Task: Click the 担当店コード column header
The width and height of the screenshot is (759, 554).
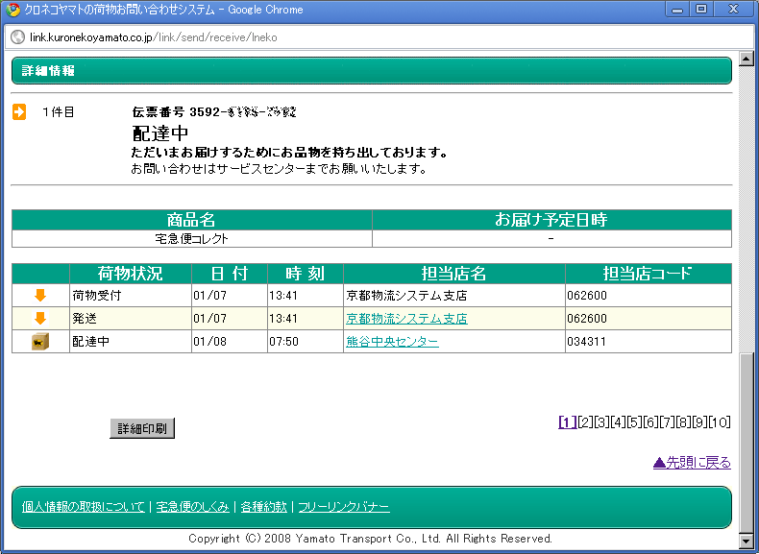Action: pos(649,274)
